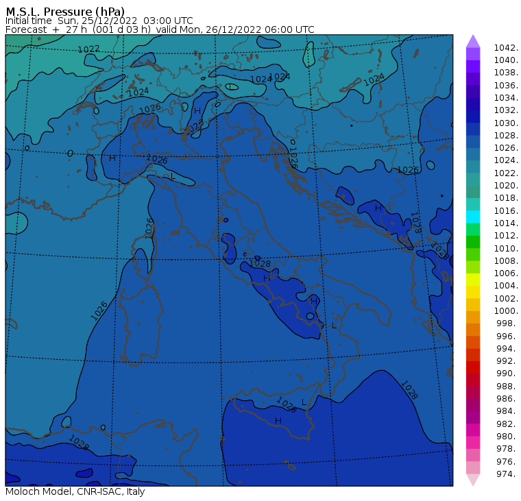Select the cyan swatch between 1014 and 1016

click(x=473, y=217)
